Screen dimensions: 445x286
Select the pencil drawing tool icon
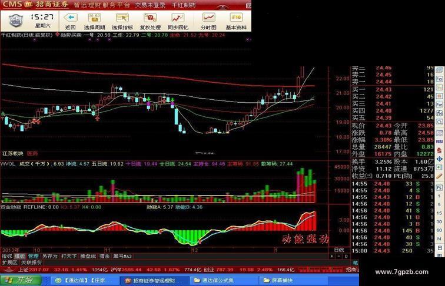tap(439, 176)
